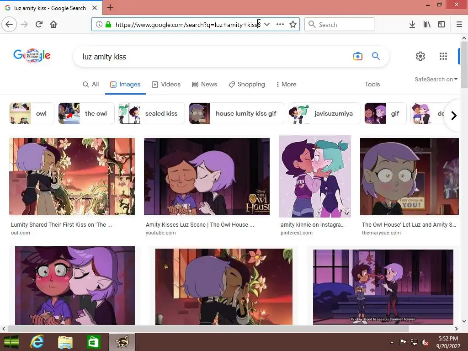Image resolution: width=468 pixels, height=351 pixels.
Task: Select the 'owl' suggestion chip
Action: pyautogui.click(x=32, y=113)
